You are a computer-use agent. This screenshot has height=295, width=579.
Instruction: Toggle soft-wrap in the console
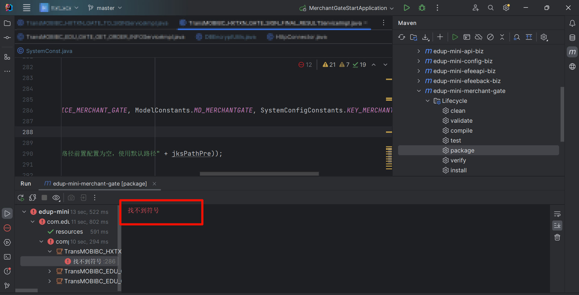557,214
